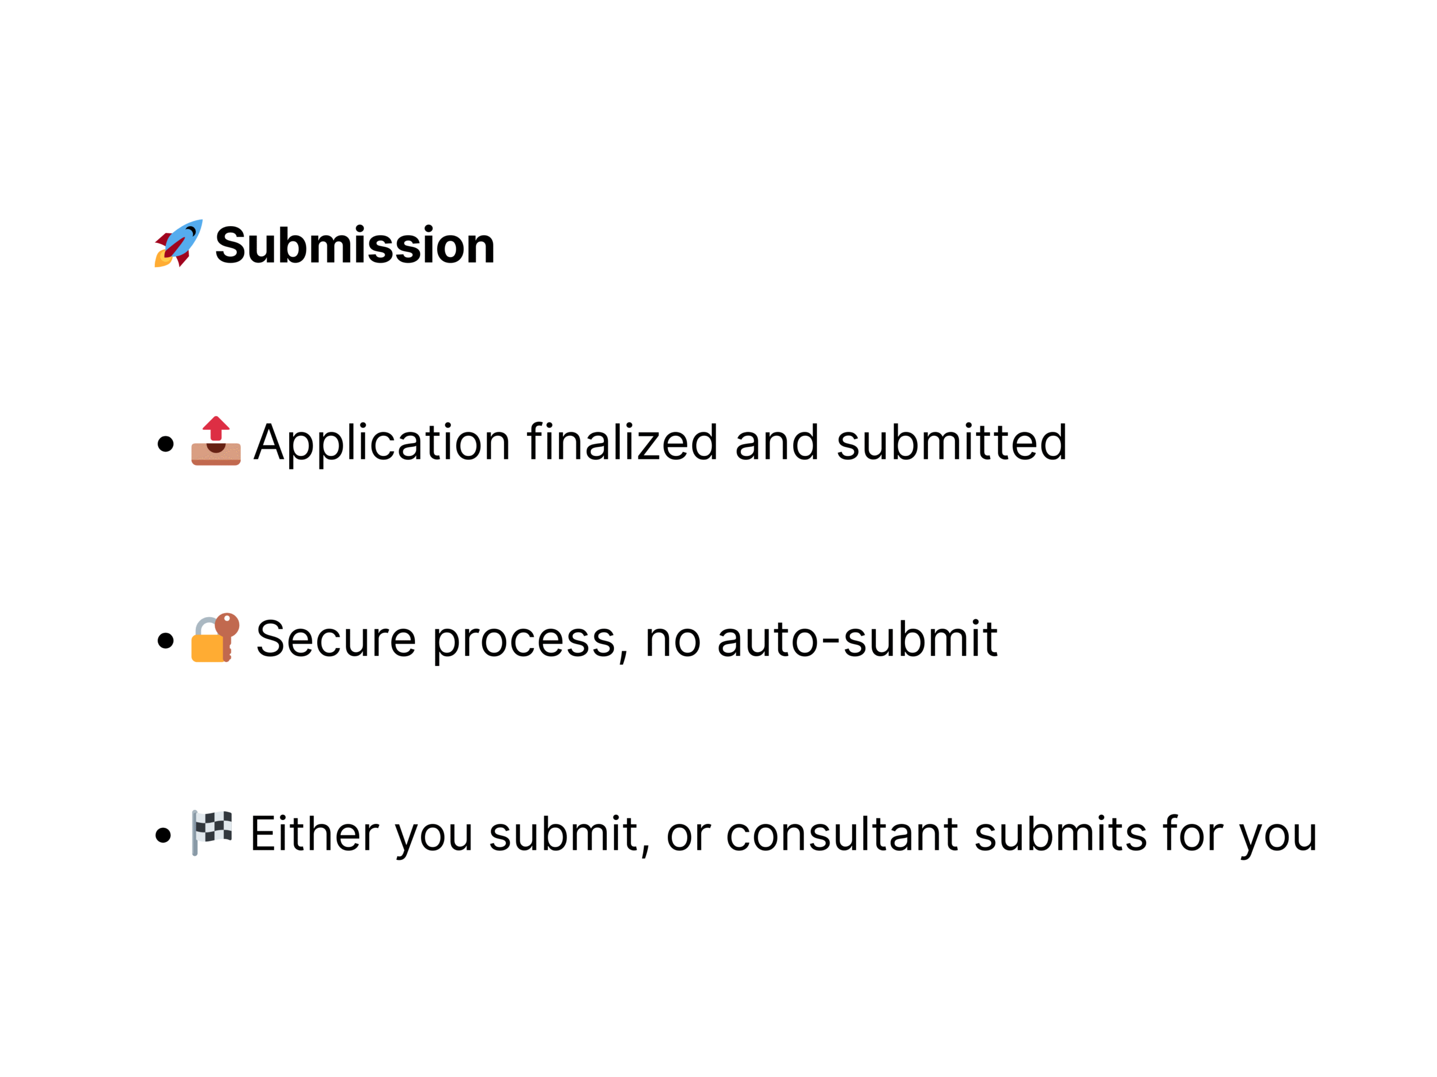Click the word "and" in first bullet
The width and height of the screenshot is (1437, 1077).
tap(777, 442)
